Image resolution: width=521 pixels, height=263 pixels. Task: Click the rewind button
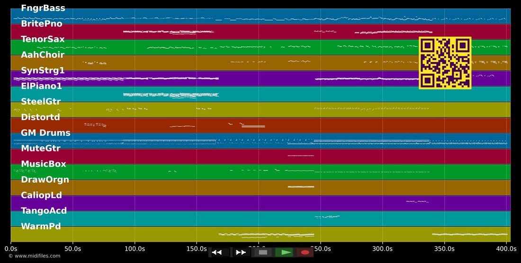217,253
